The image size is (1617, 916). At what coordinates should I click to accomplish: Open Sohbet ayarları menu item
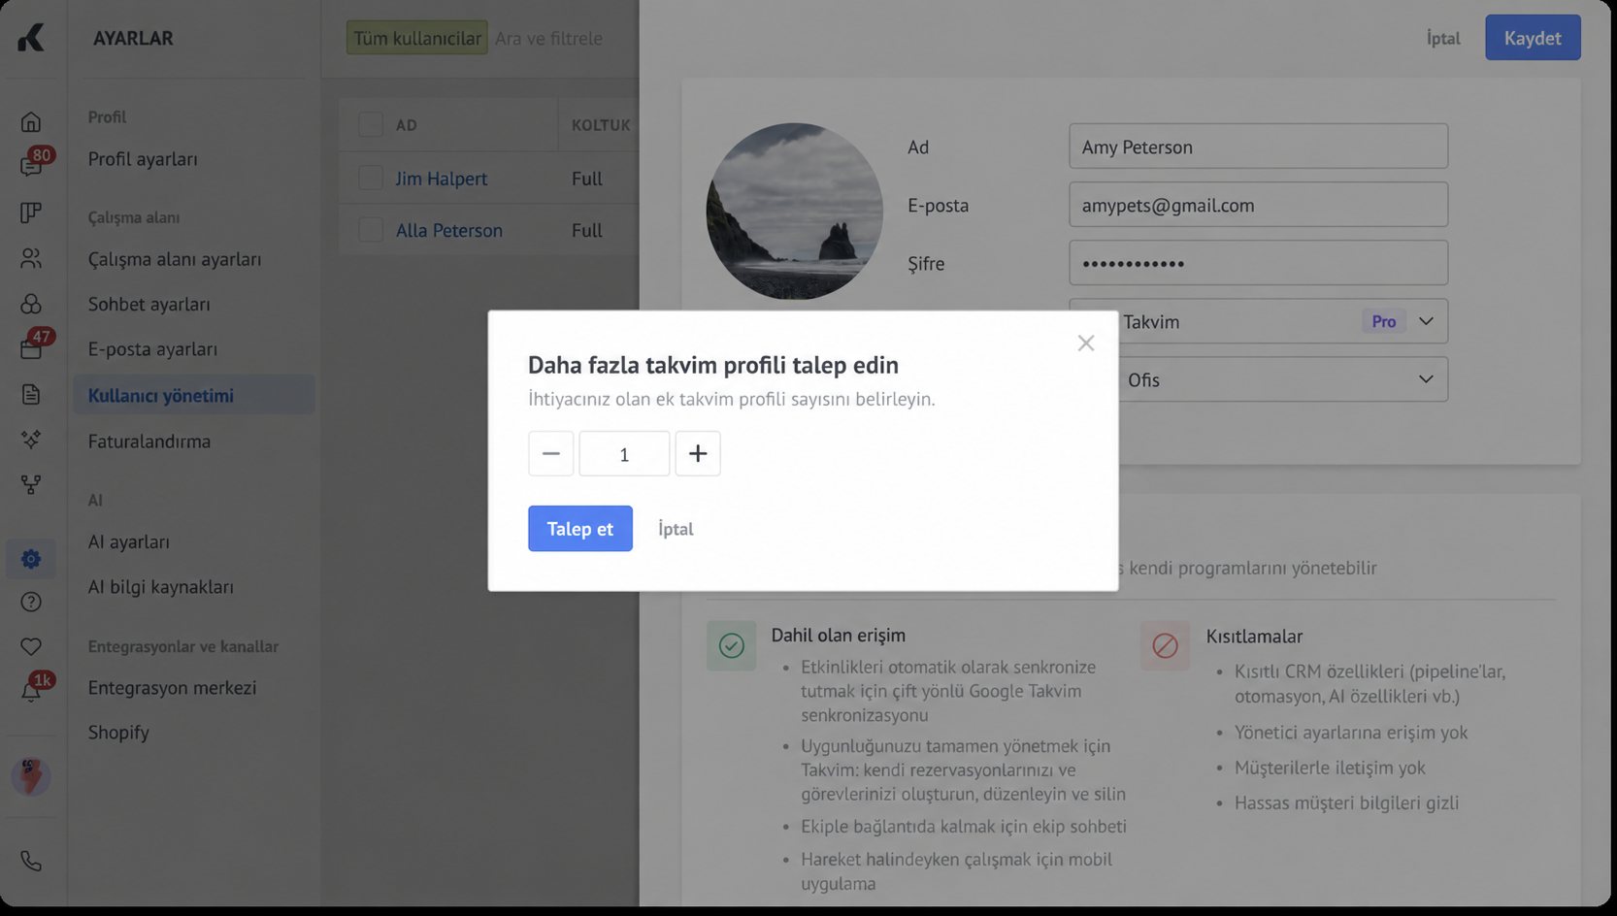149,304
